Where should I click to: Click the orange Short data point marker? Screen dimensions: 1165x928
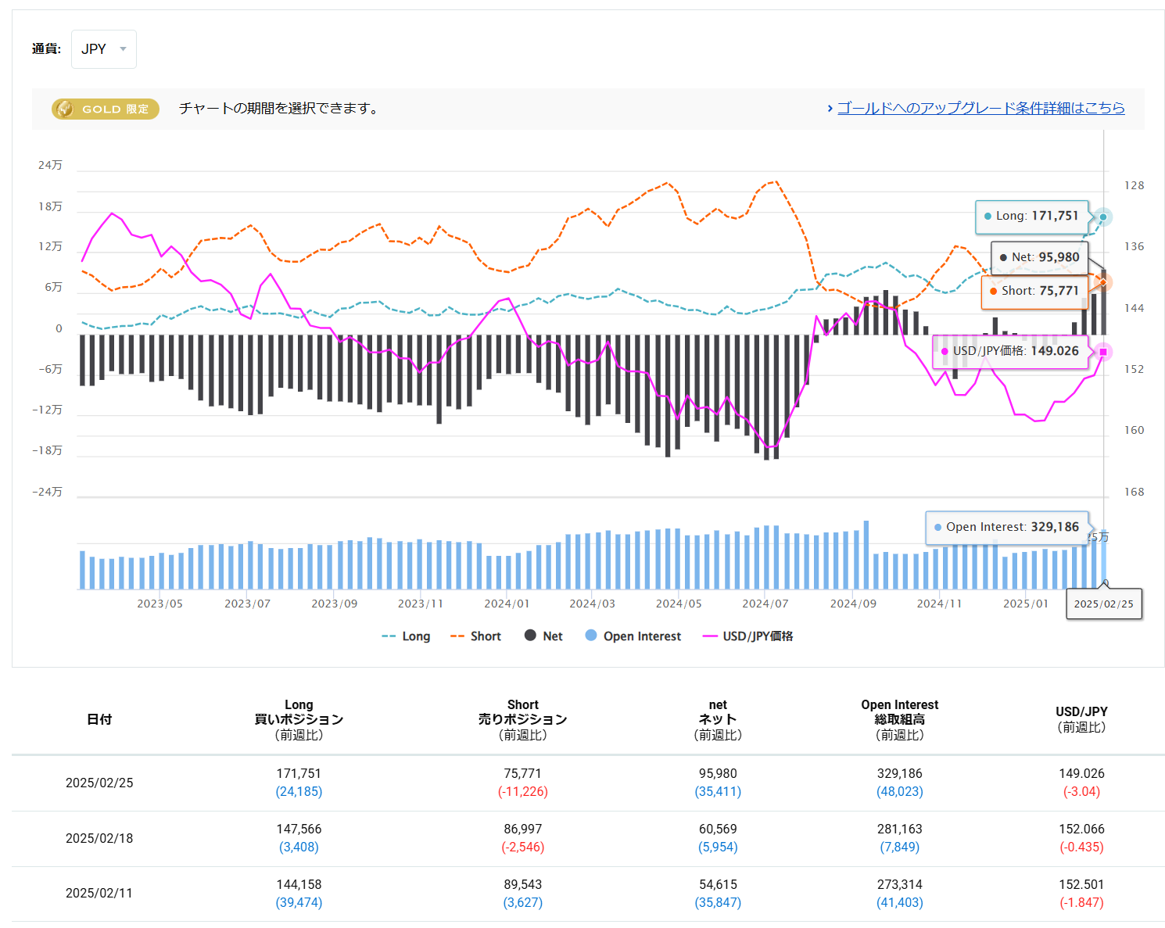click(1103, 282)
